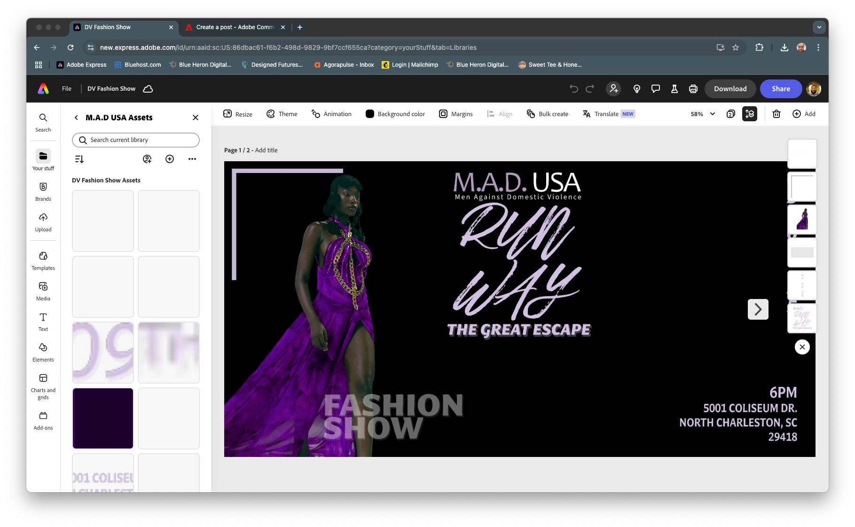
Task: Open Chrome extensions puzzle icon
Action: click(759, 47)
